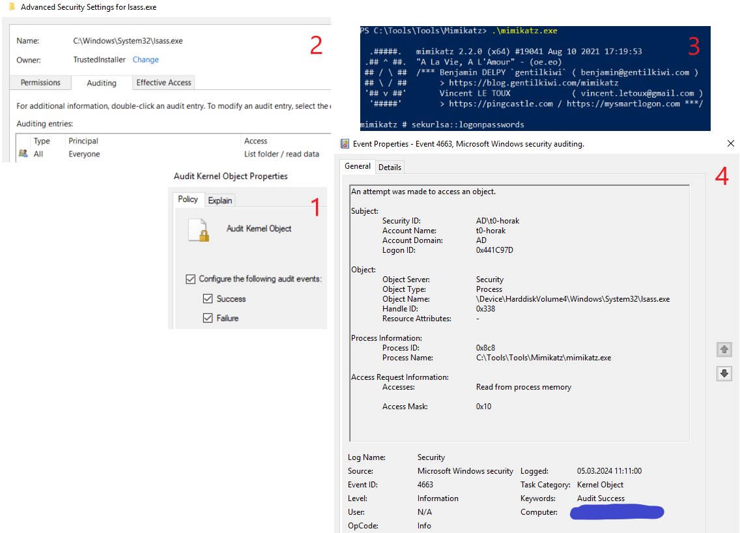Click the Keywords Audit Success value
Image resolution: width=740 pixels, height=533 pixels.
[601, 498]
